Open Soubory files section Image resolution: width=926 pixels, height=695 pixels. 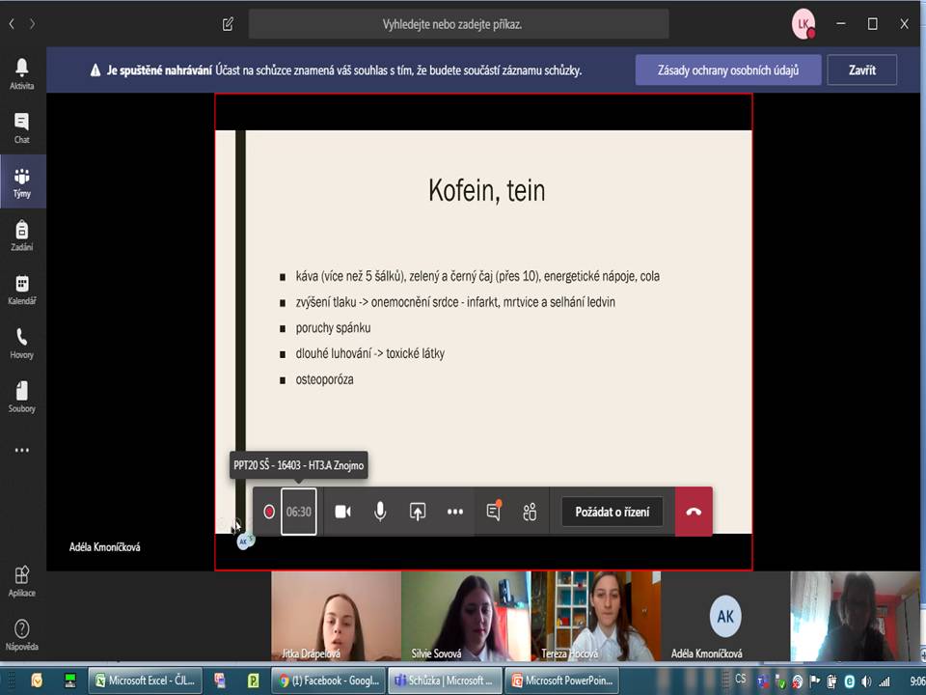21,396
